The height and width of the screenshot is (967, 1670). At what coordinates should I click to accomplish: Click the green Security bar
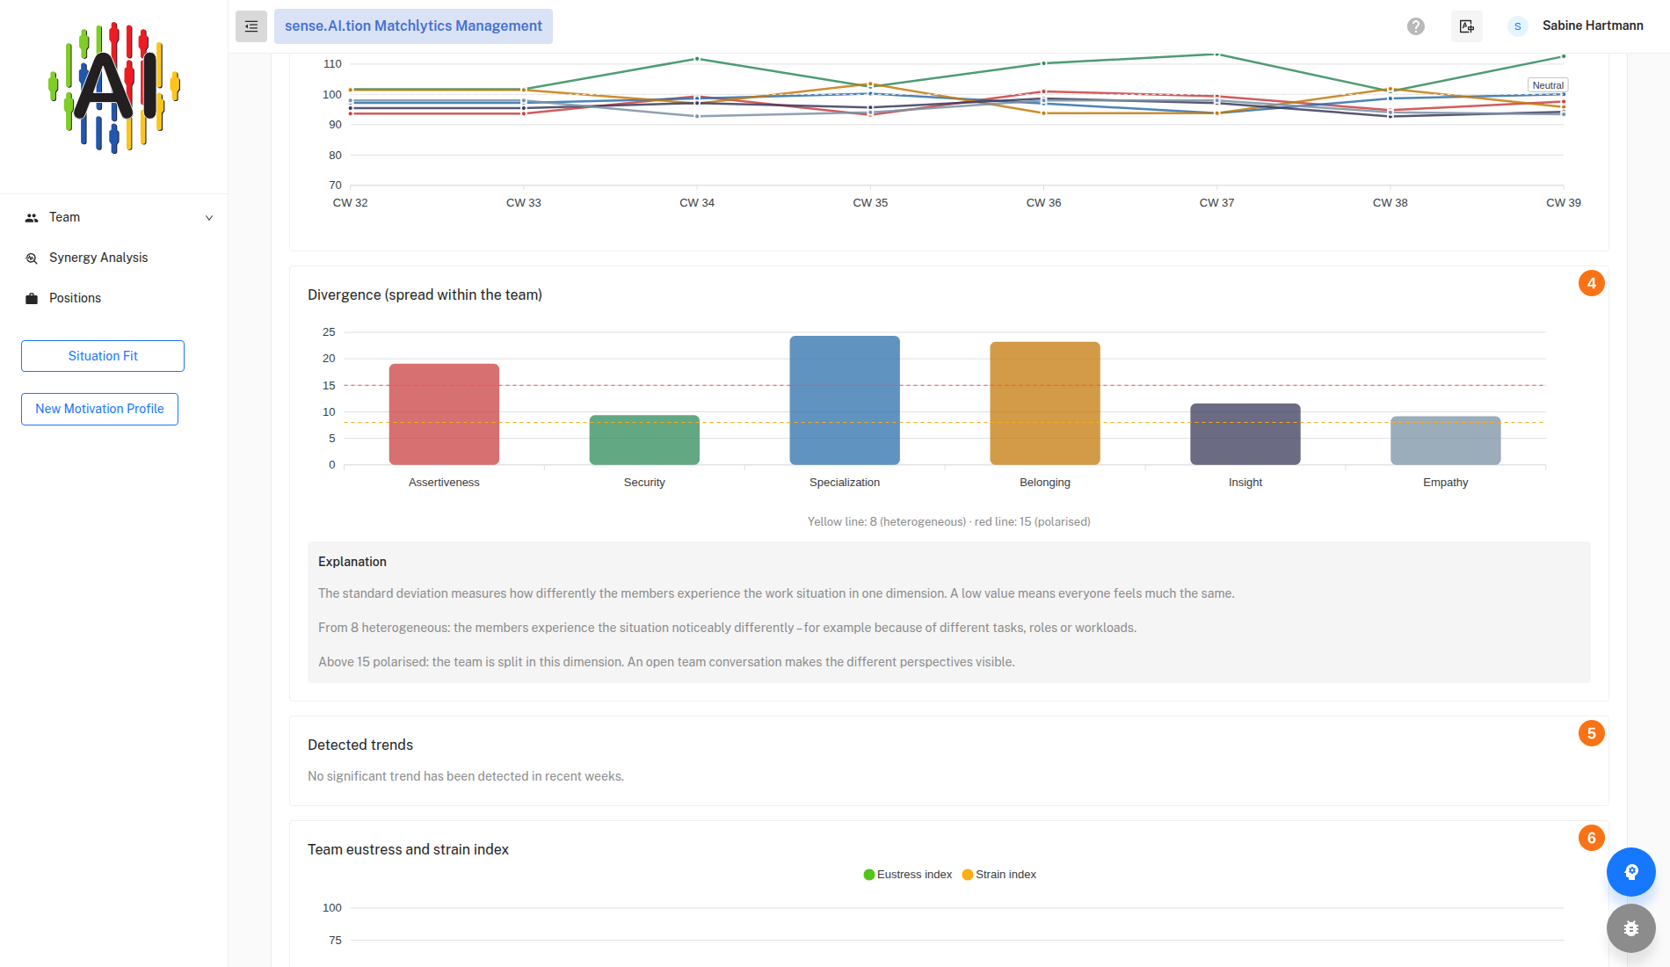[644, 440]
